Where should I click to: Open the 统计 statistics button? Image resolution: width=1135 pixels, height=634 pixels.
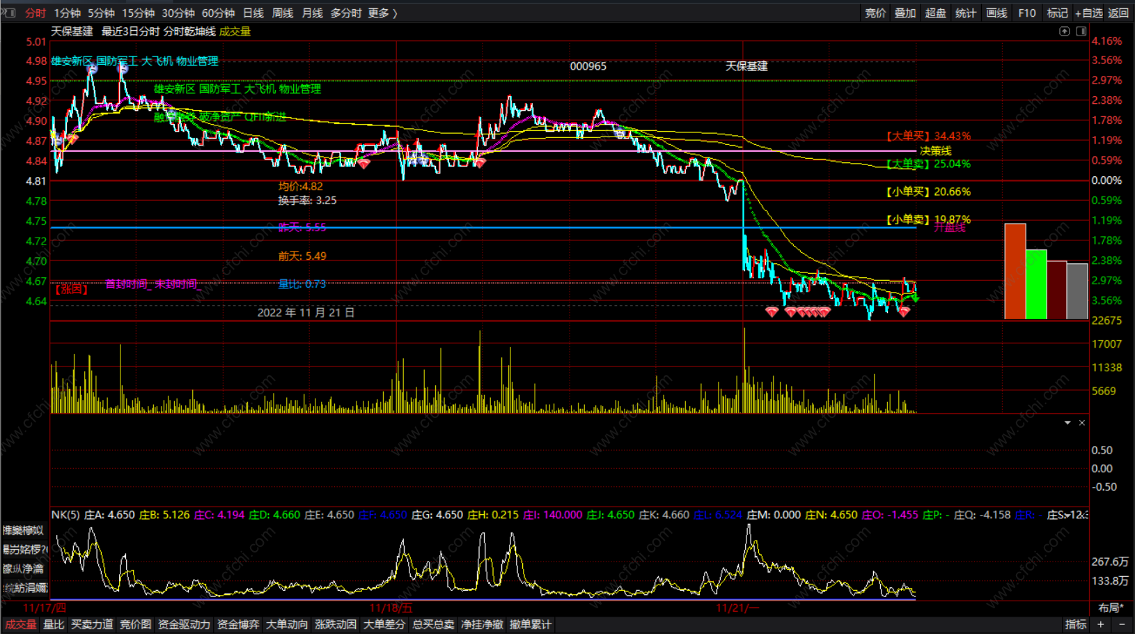click(966, 13)
